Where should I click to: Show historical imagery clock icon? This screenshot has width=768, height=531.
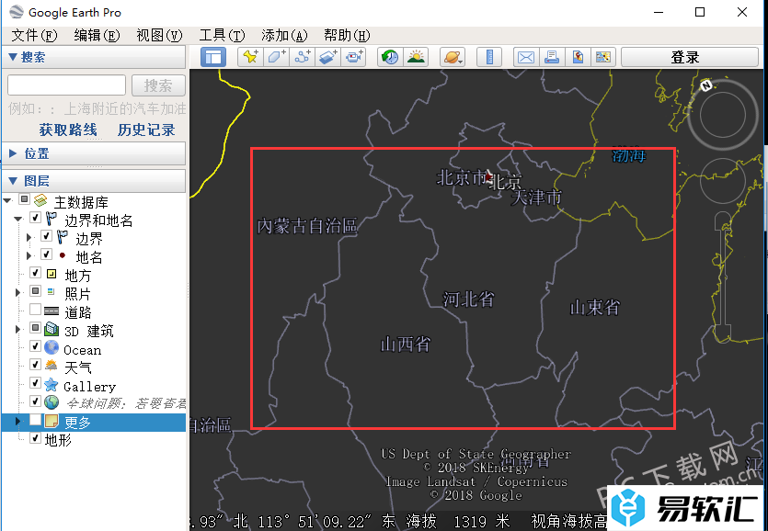[390, 57]
